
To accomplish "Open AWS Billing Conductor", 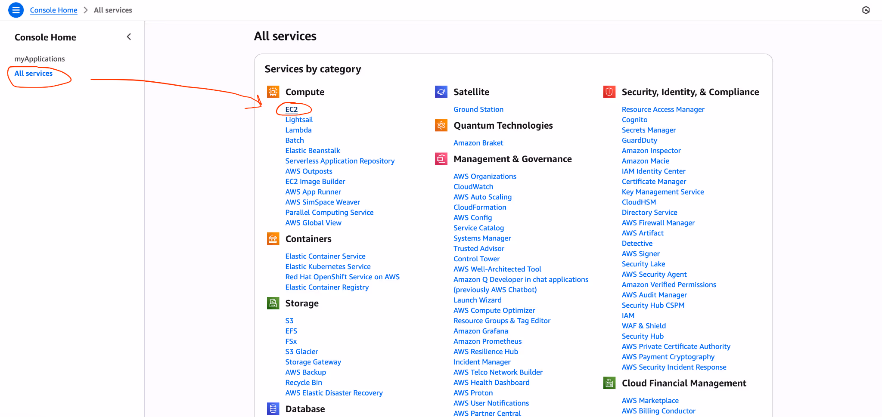I will click(x=658, y=411).
